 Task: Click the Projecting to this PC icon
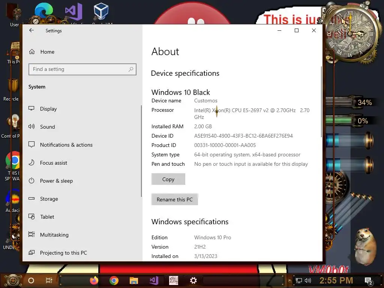pyautogui.click(x=31, y=252)
